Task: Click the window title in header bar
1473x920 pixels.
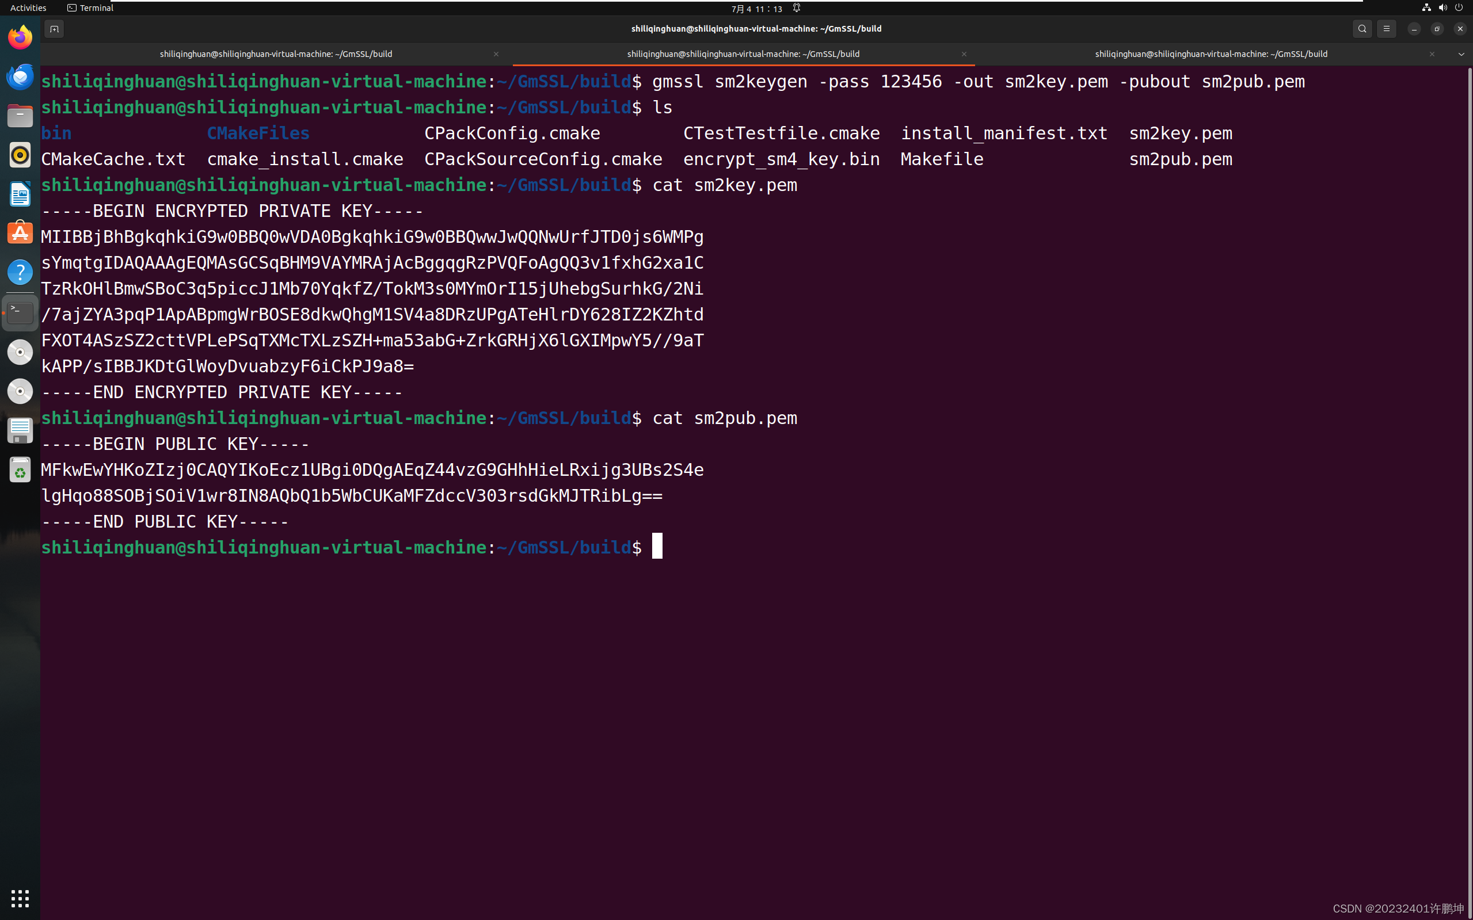Action: [756, 29]
